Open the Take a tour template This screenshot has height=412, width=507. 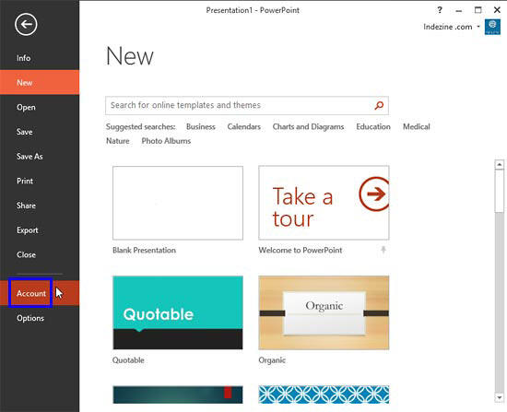click(324, 203)
